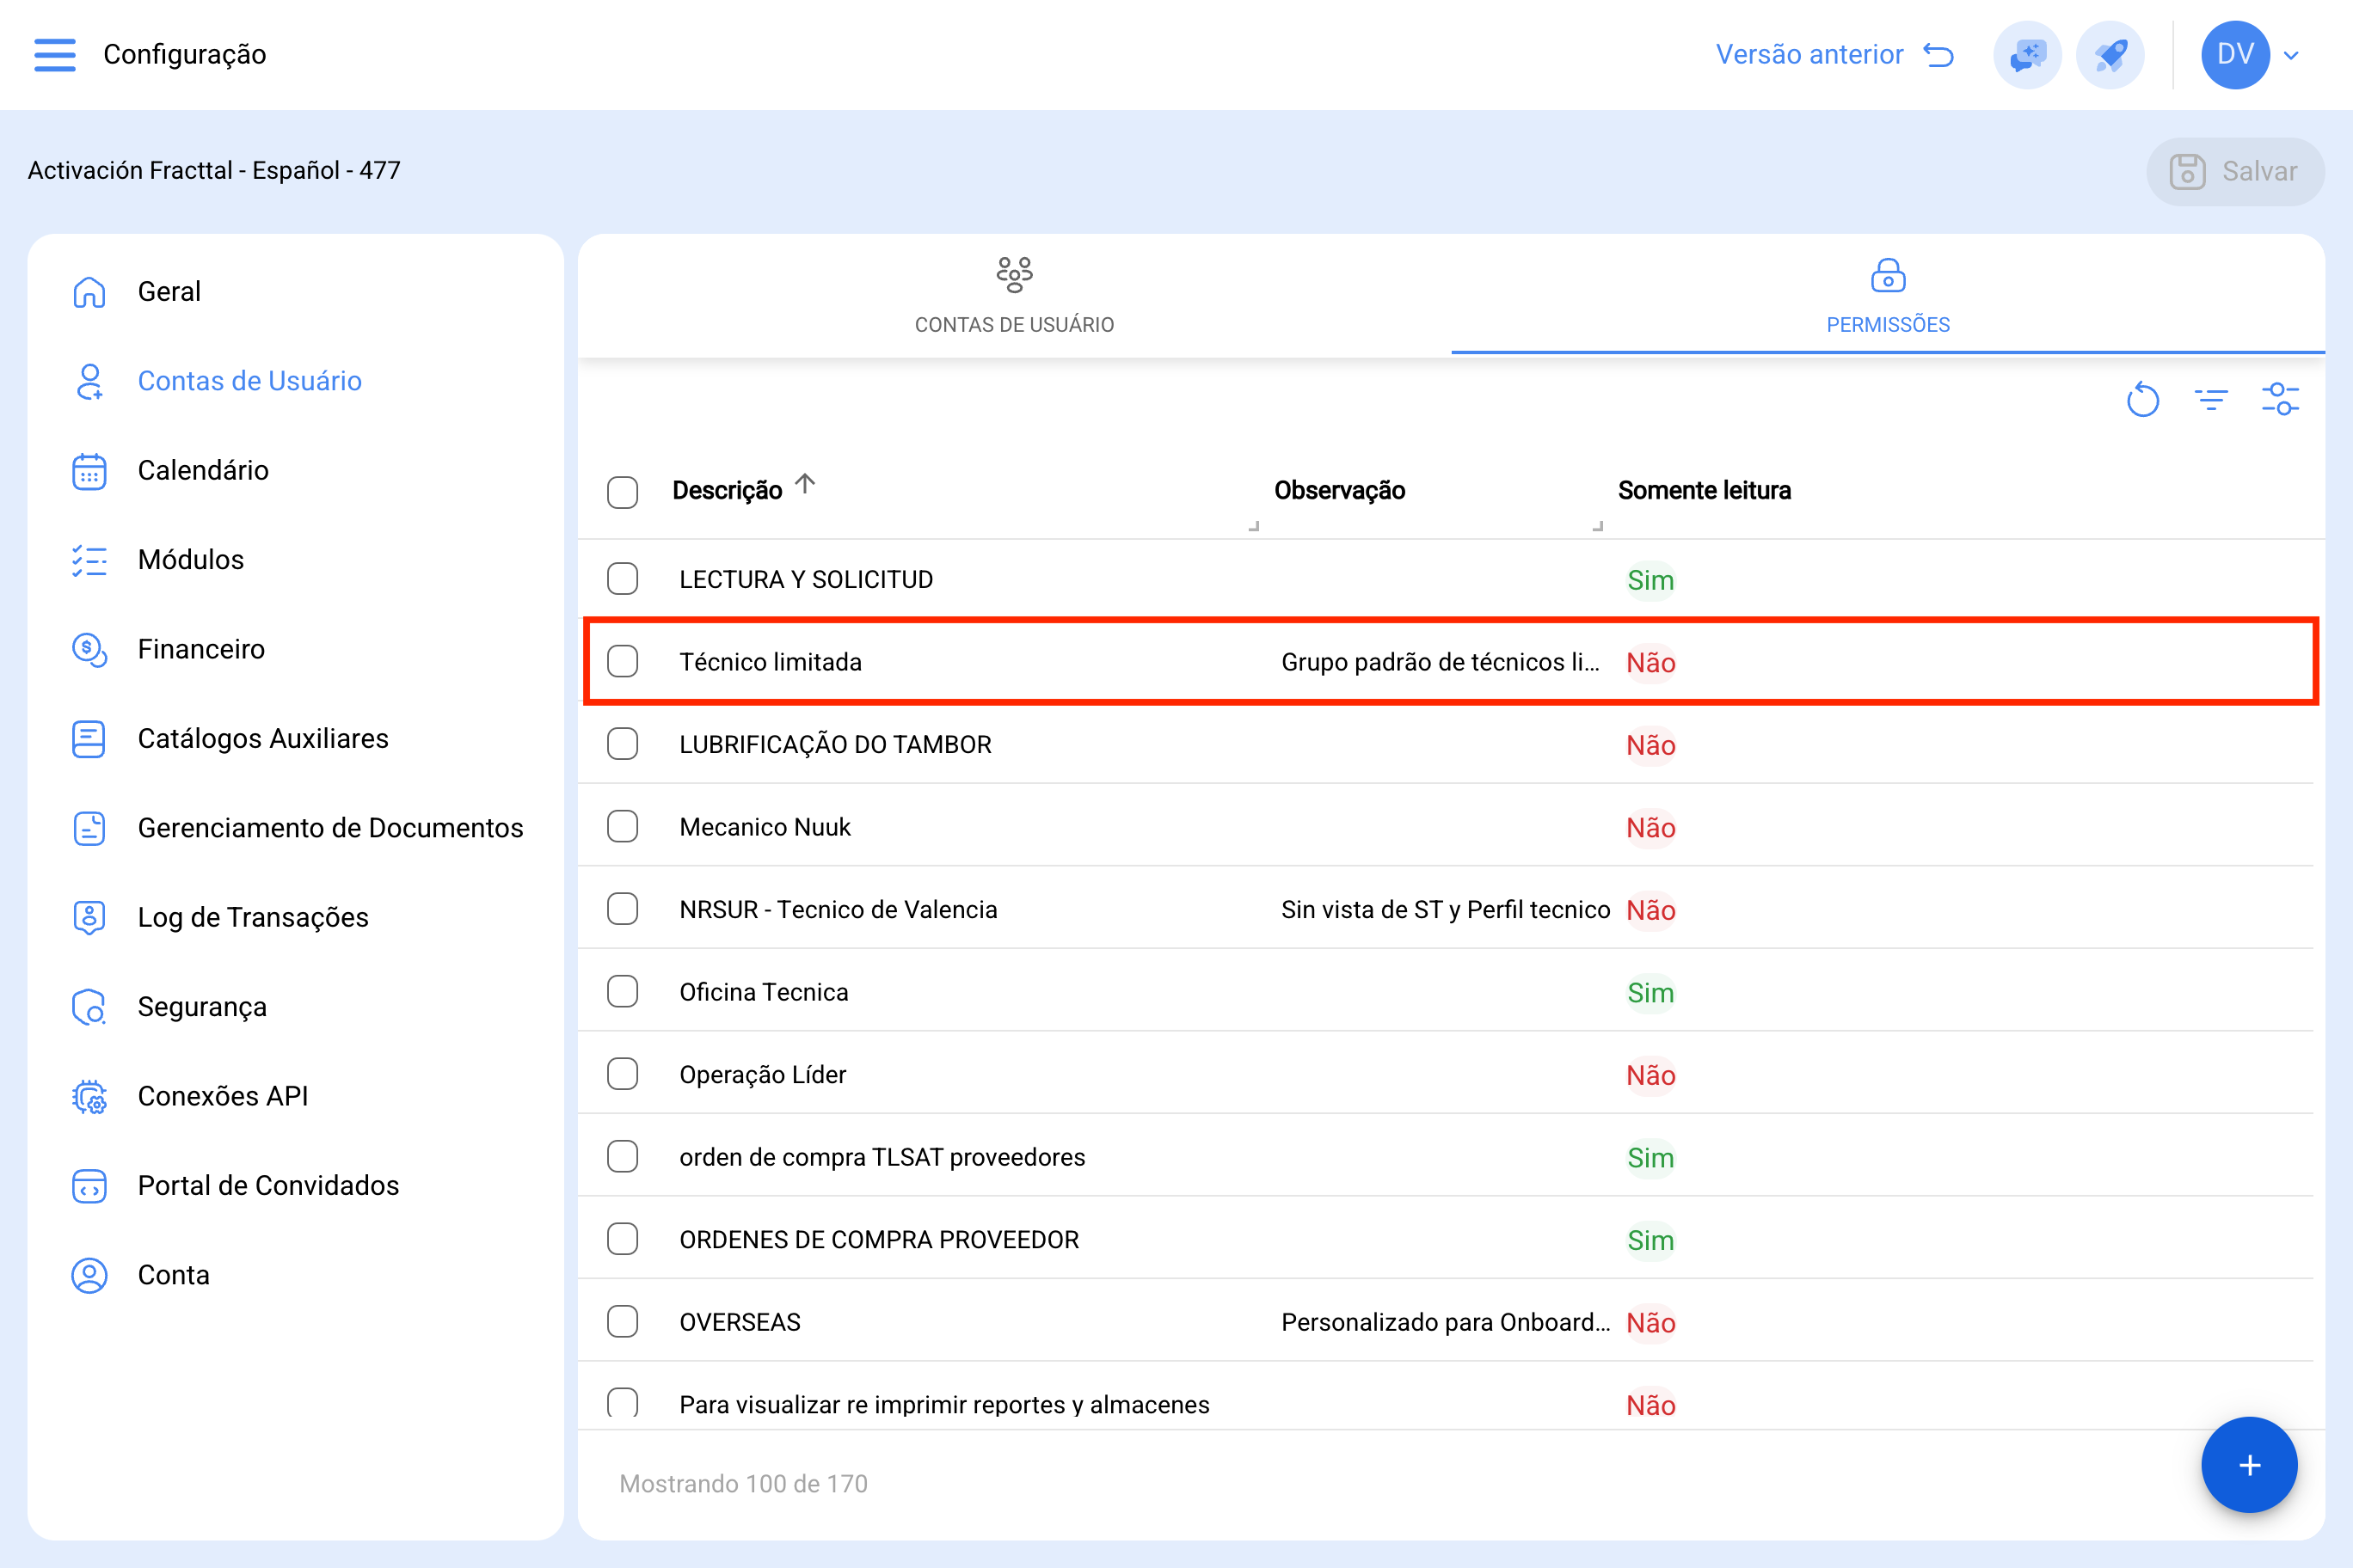Open the hamburger main menu
2353x1568 pixels.
tap(55, 54)
